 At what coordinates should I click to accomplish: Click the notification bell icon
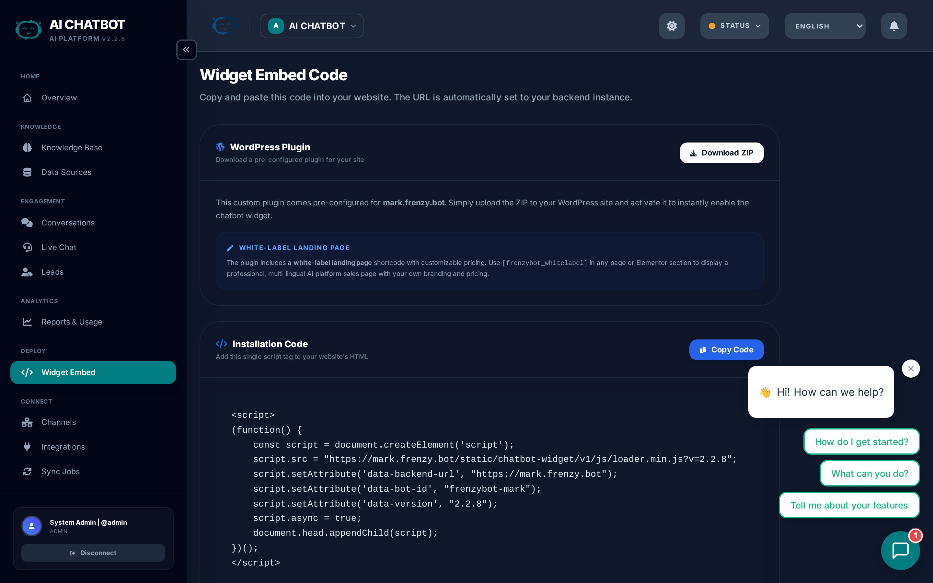pyautogui.click(x=894, y=26)
